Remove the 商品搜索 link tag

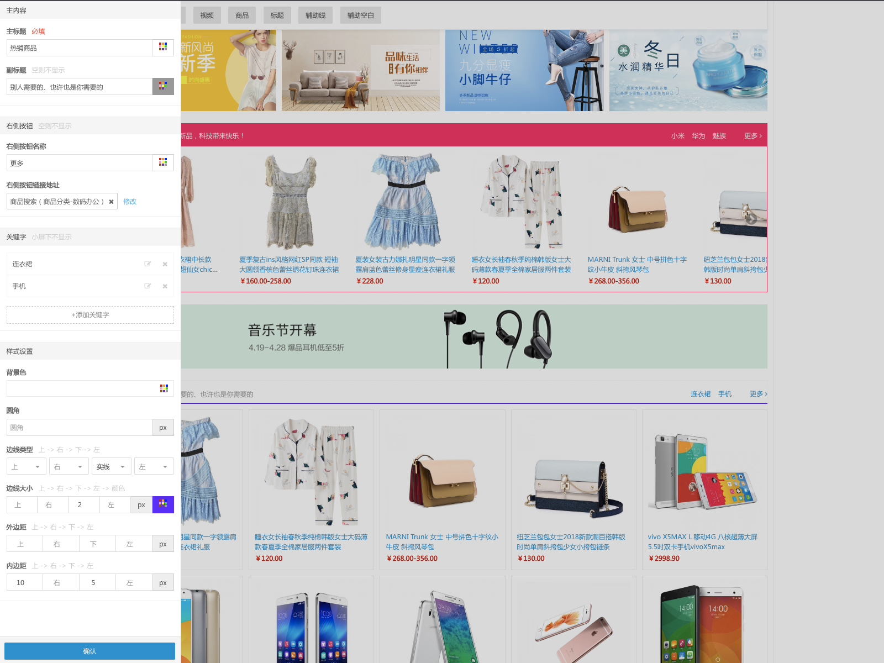[111, 202]
